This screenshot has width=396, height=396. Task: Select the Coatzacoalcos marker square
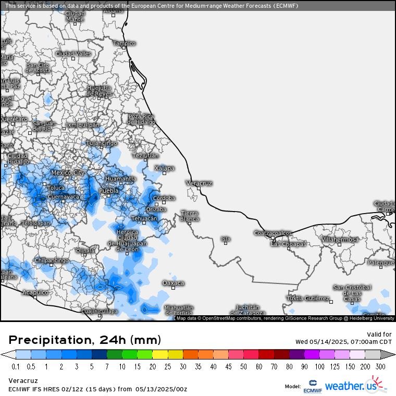click(x=273, y=239)
